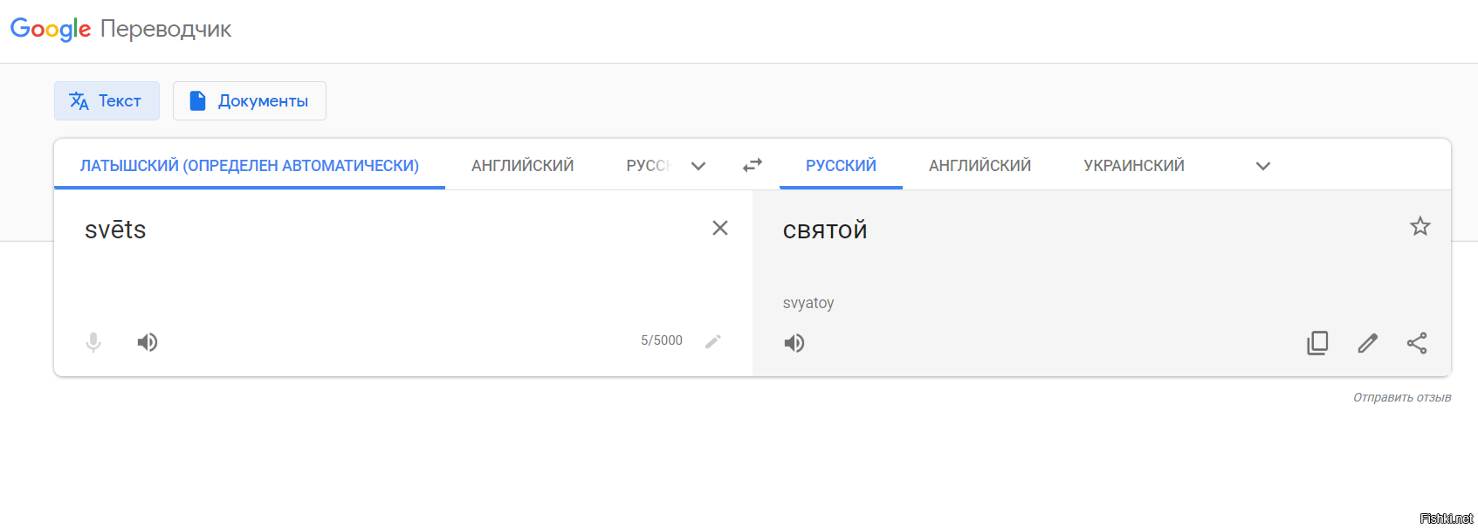Share the translation

click(x=1417, y=343)
